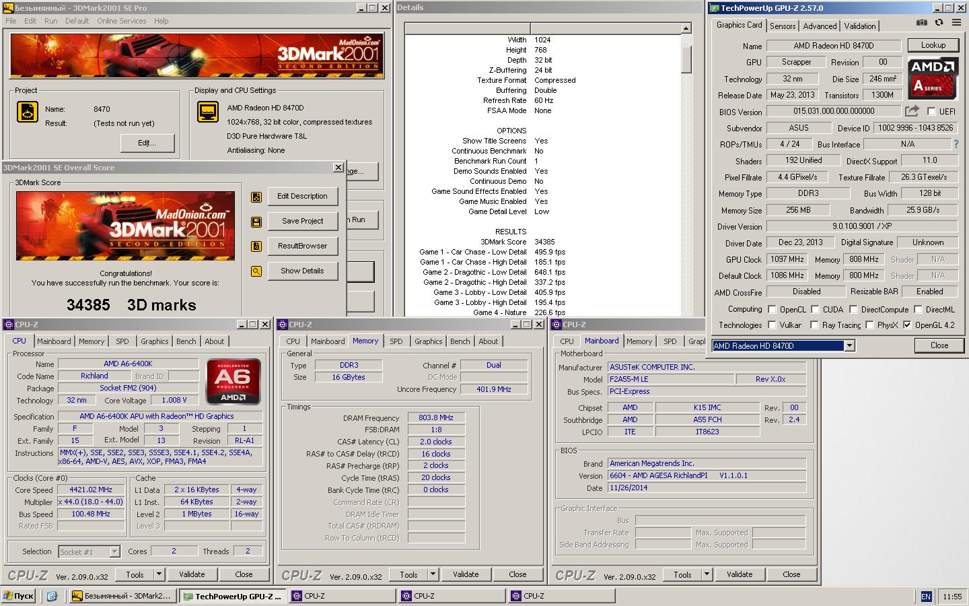Switch to the Sensors tab in GPU-Z

pyautogui.click(x=783, y=26)
